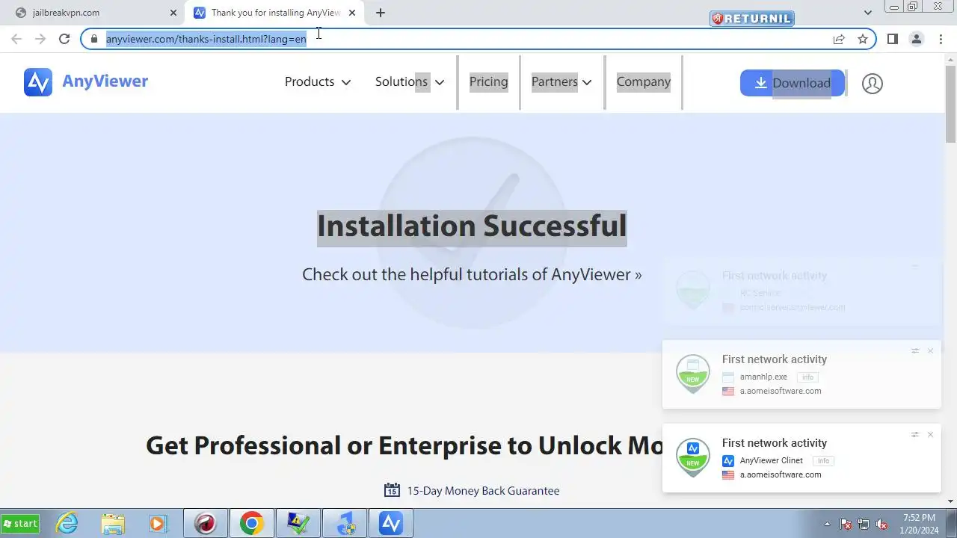Open Windows Explorer folder in the taskbar

(x=113, y=524)
